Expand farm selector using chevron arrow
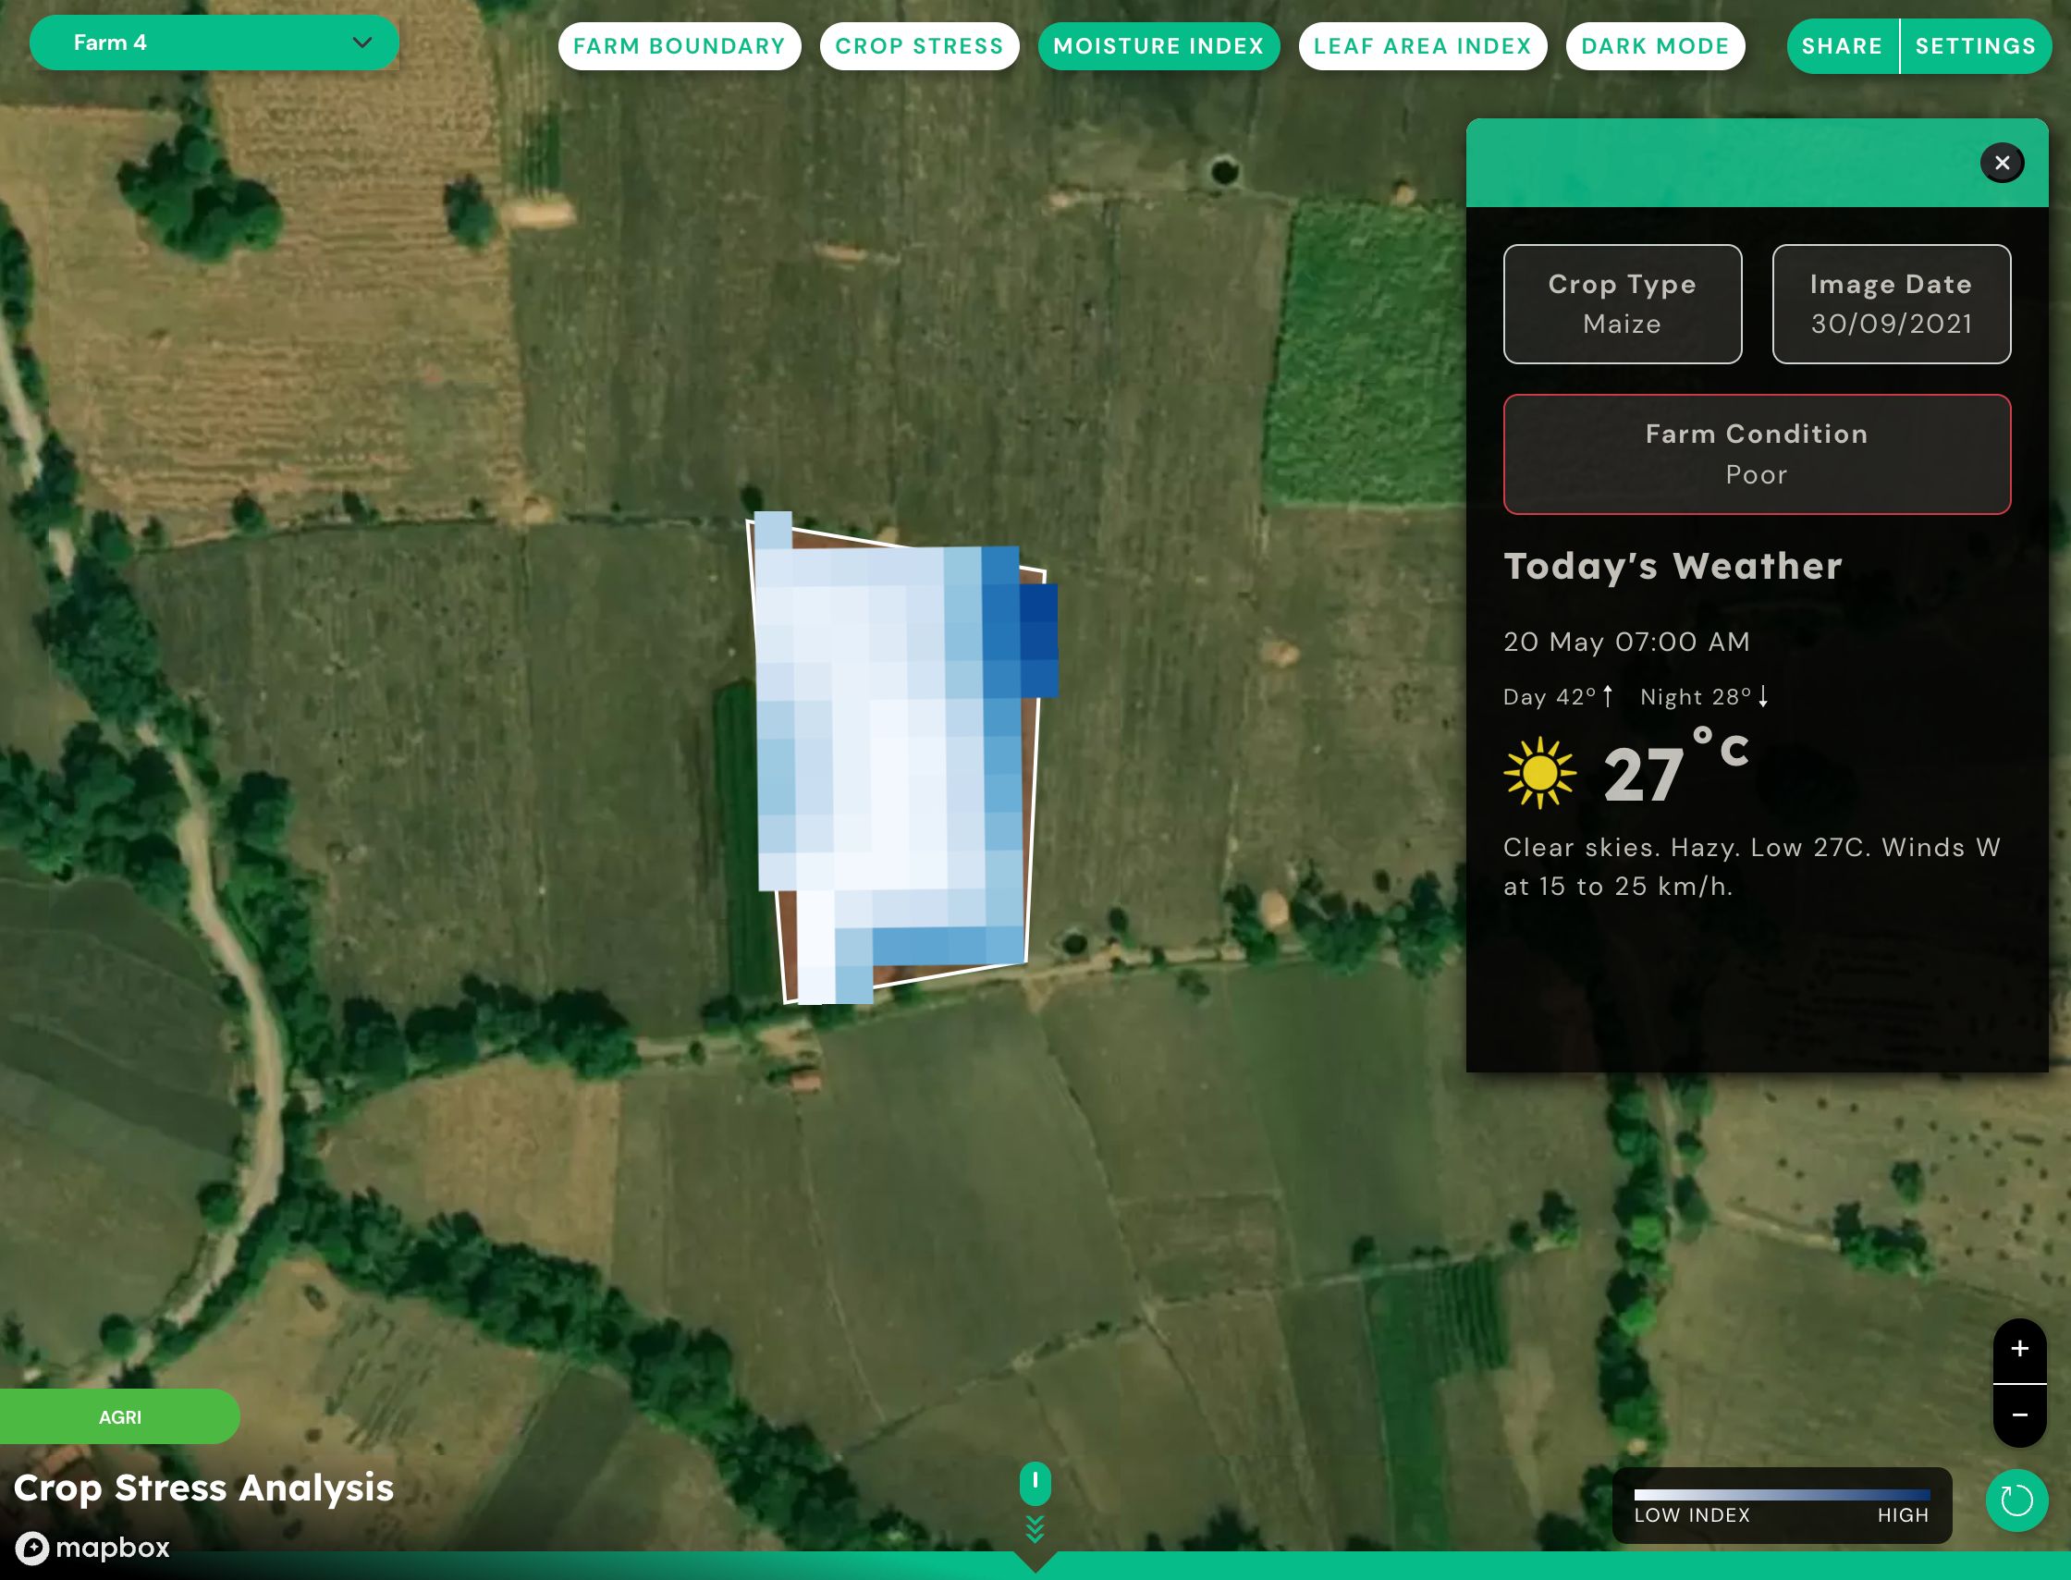Viewport: 2071px width, 1580px height. pyautogui.click(x=362, y=43)
